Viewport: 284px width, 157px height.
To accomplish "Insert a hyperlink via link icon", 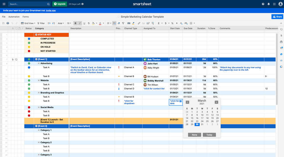I will 139,23.
